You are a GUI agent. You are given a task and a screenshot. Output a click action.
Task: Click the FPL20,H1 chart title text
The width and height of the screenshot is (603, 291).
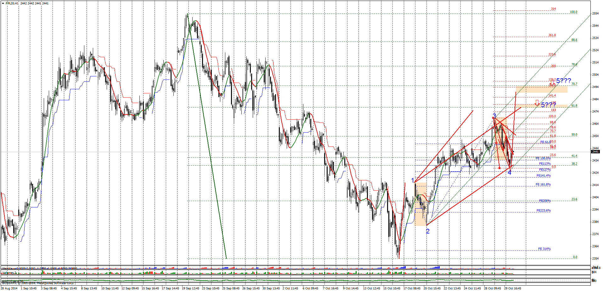click(12, 3)
